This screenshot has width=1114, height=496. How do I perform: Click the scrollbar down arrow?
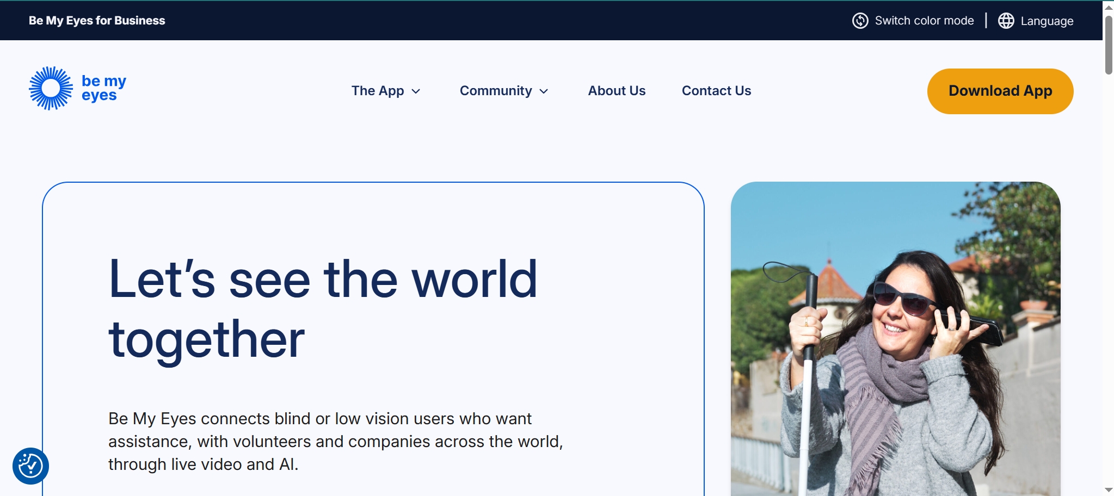(1108, 490)
